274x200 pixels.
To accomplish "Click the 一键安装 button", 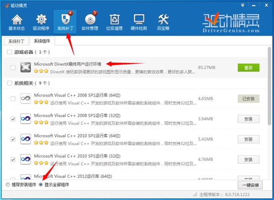I will point(250,185).
